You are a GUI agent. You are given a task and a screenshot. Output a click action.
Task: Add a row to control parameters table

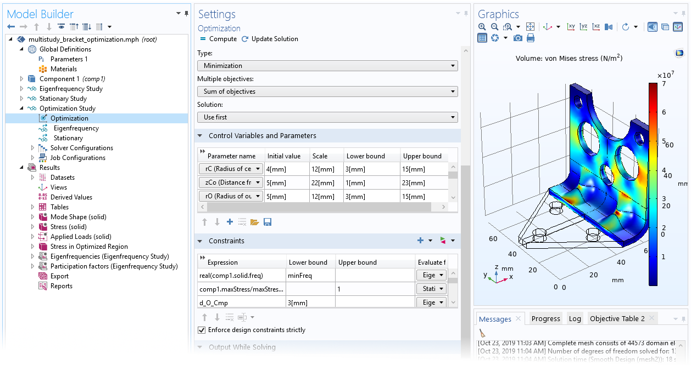tap(230, 222)
